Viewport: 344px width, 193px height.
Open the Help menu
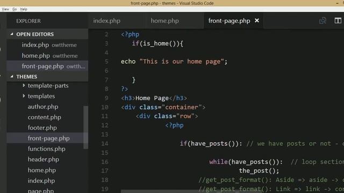pos(24,9)
